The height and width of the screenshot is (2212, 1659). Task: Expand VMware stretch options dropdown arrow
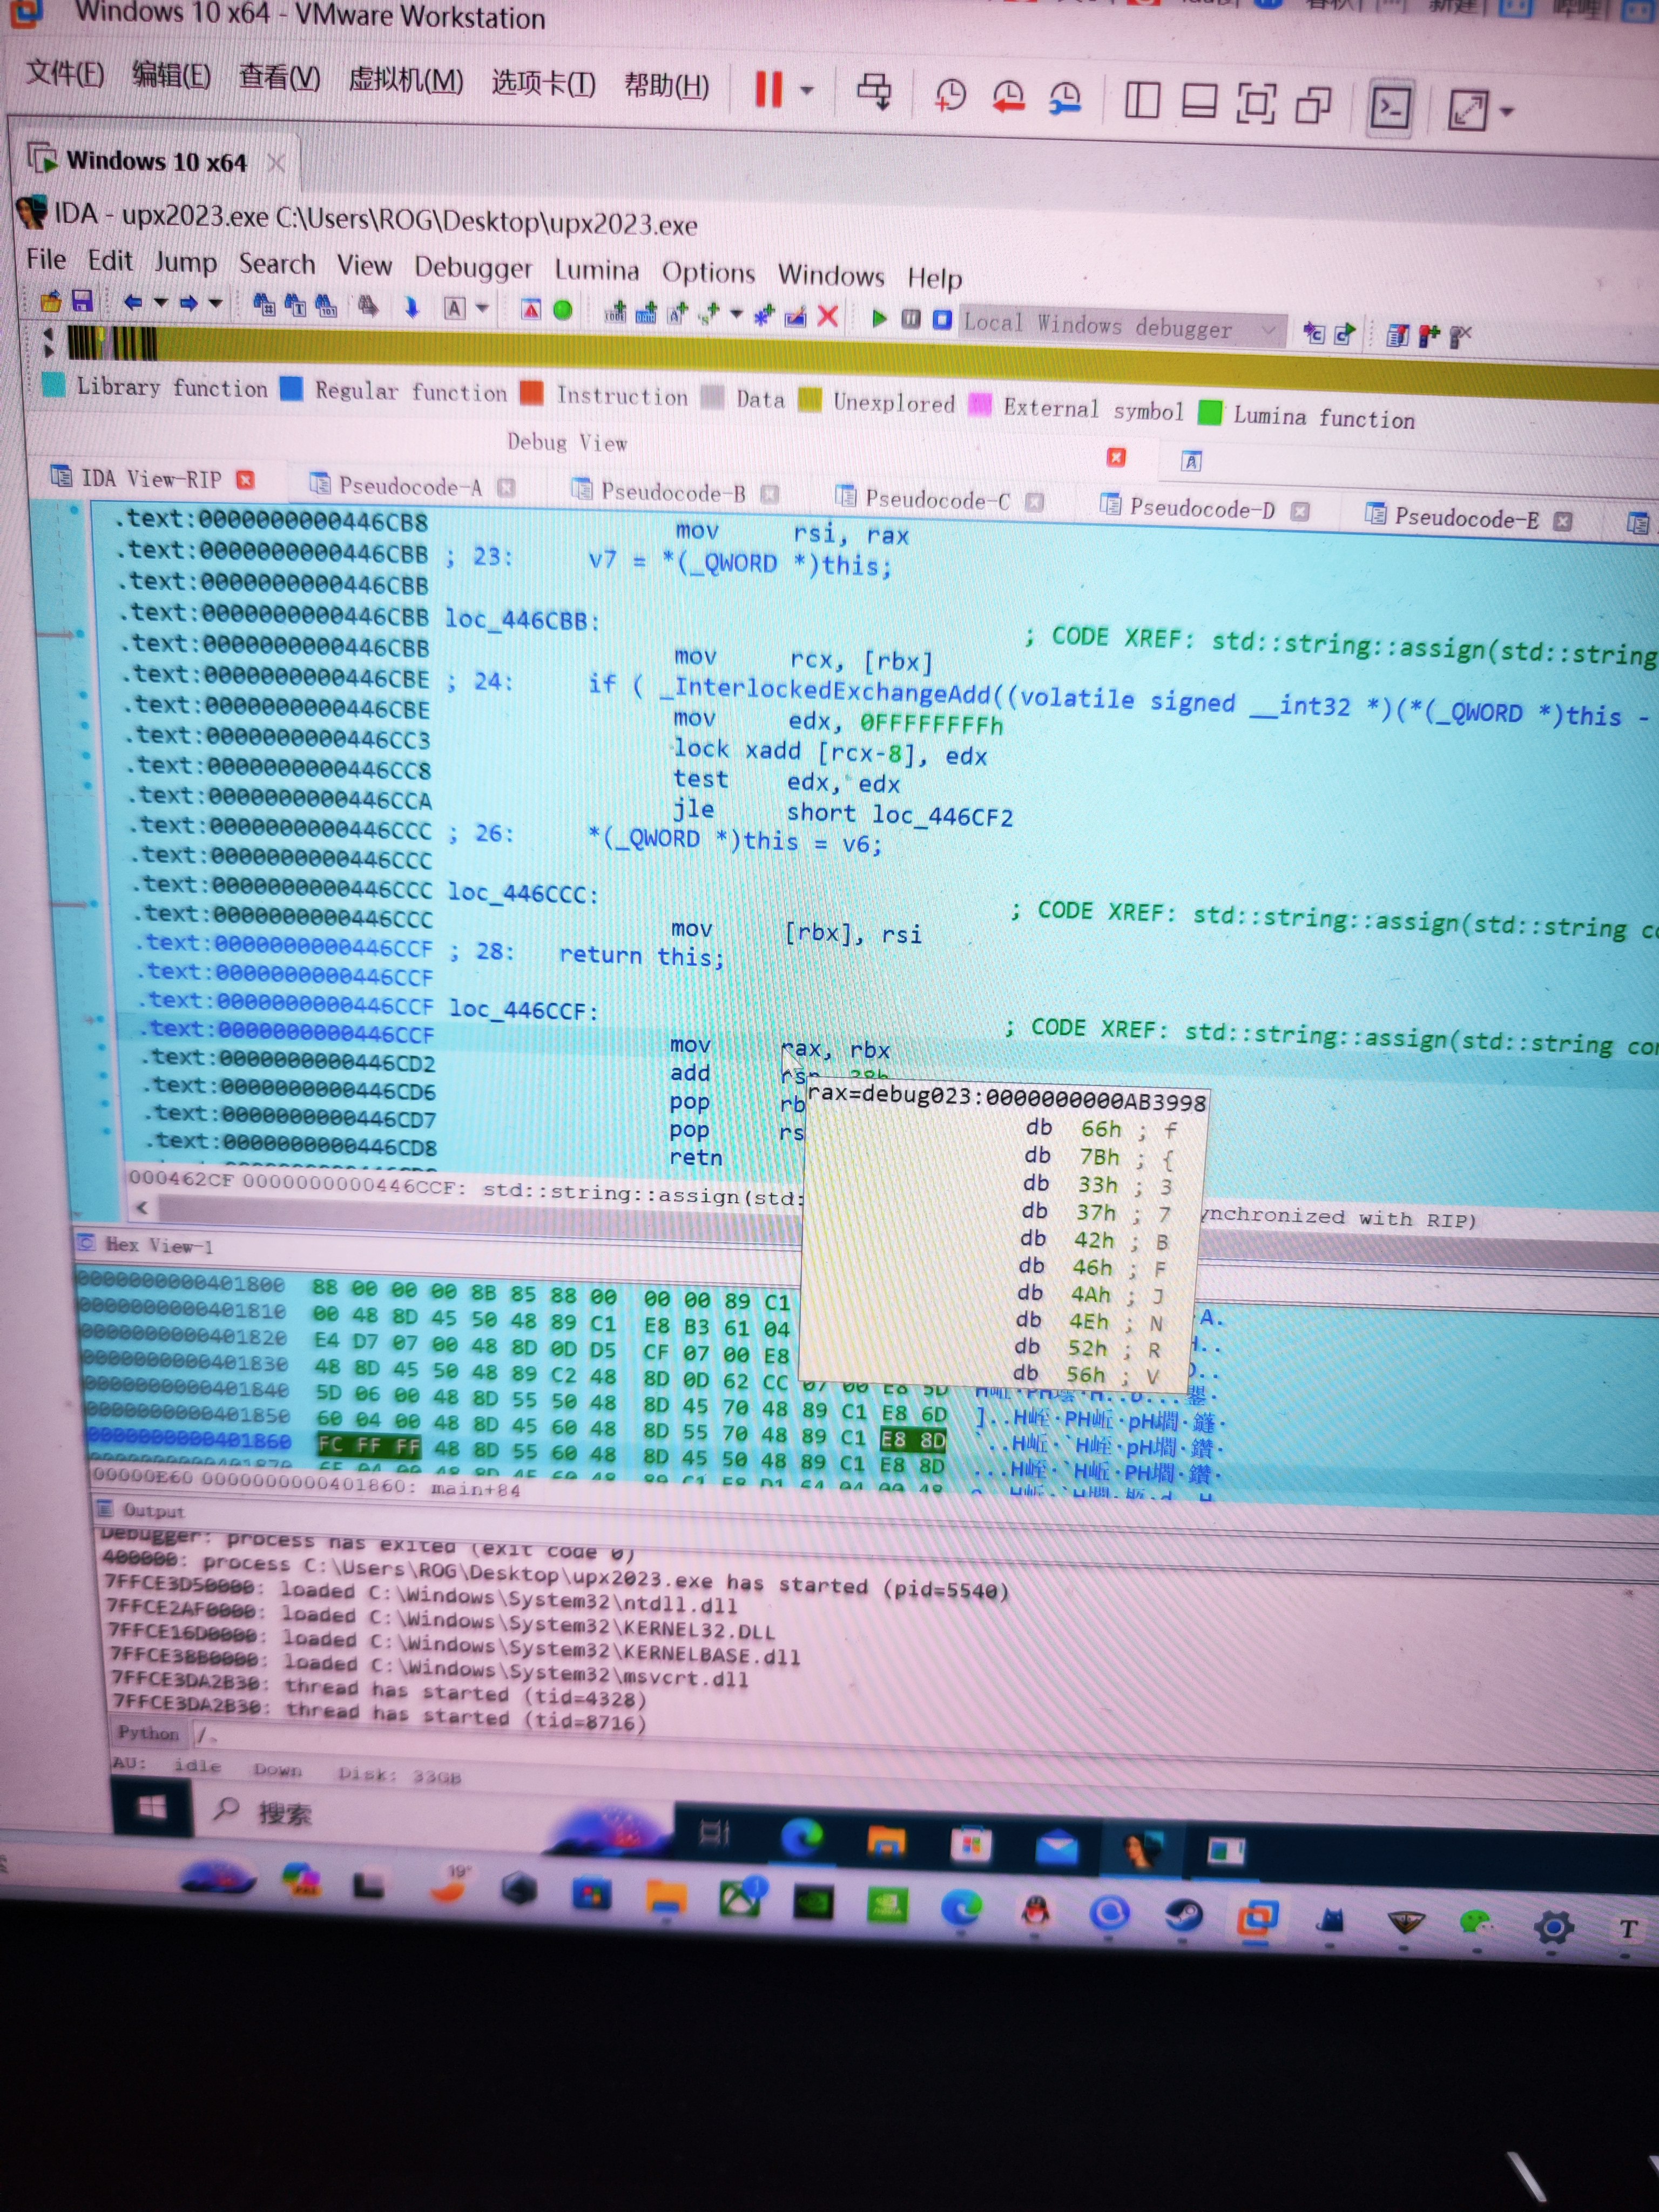1506,111
